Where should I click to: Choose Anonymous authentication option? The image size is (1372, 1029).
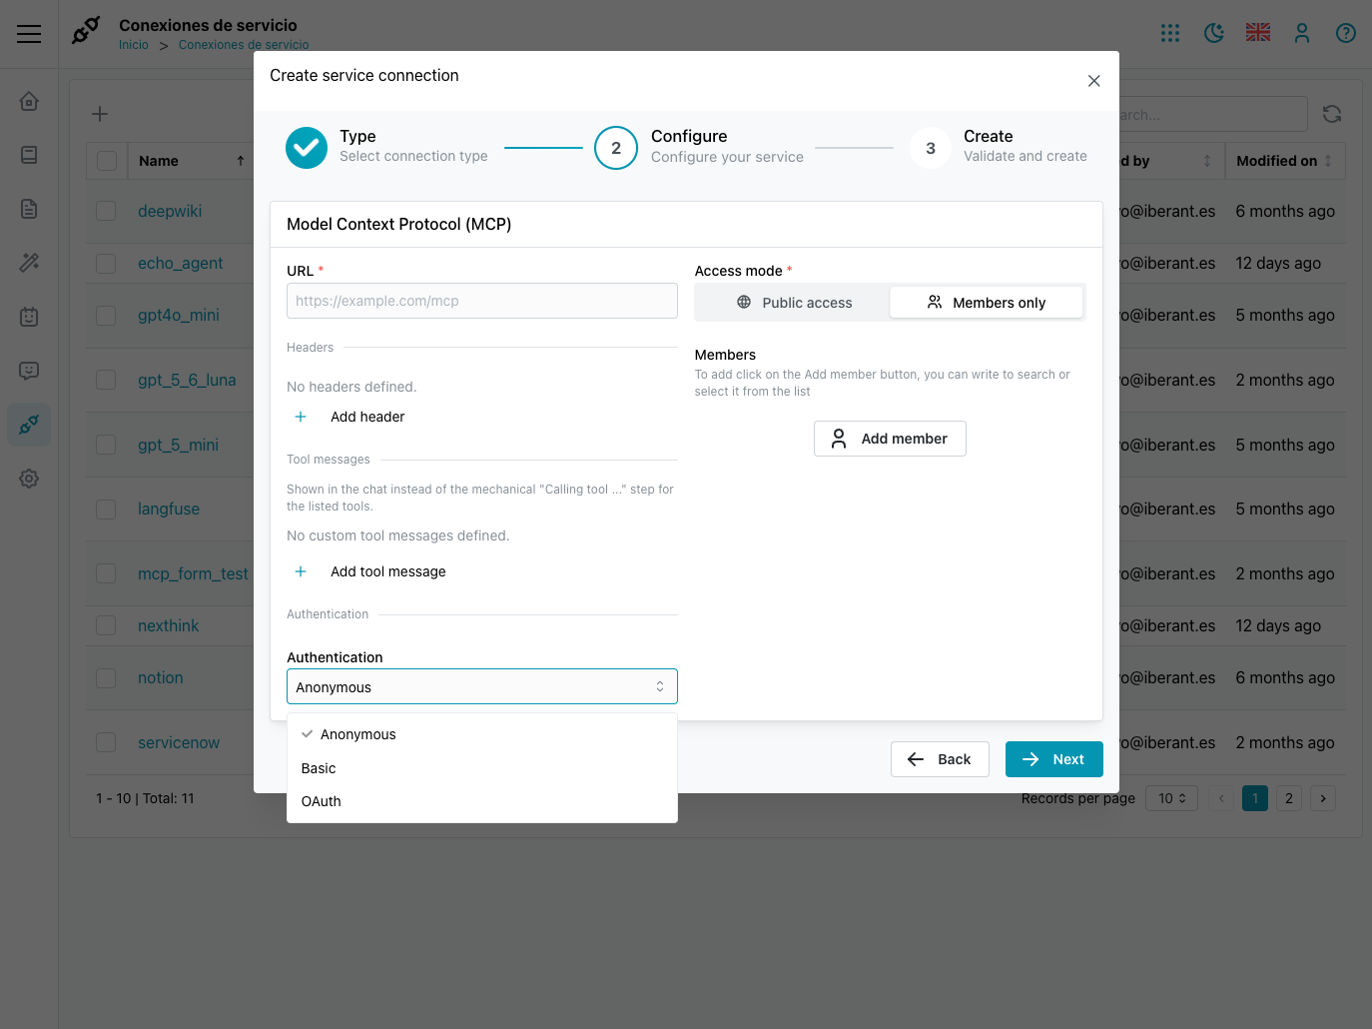(482, 734)
